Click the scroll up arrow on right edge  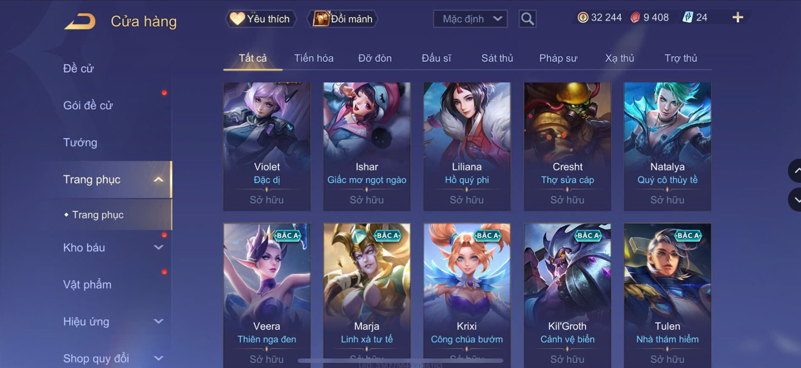(795, 171)
